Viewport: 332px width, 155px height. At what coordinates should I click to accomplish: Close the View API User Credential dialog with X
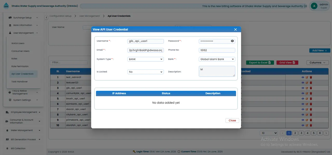click(x=236, y=29)
